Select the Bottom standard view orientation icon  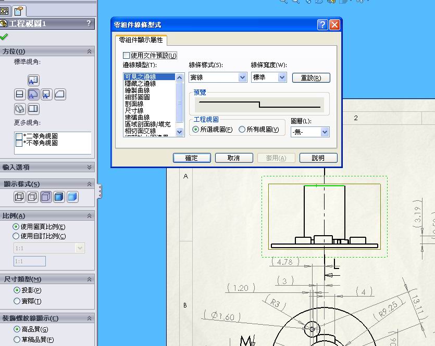point(33,109)
